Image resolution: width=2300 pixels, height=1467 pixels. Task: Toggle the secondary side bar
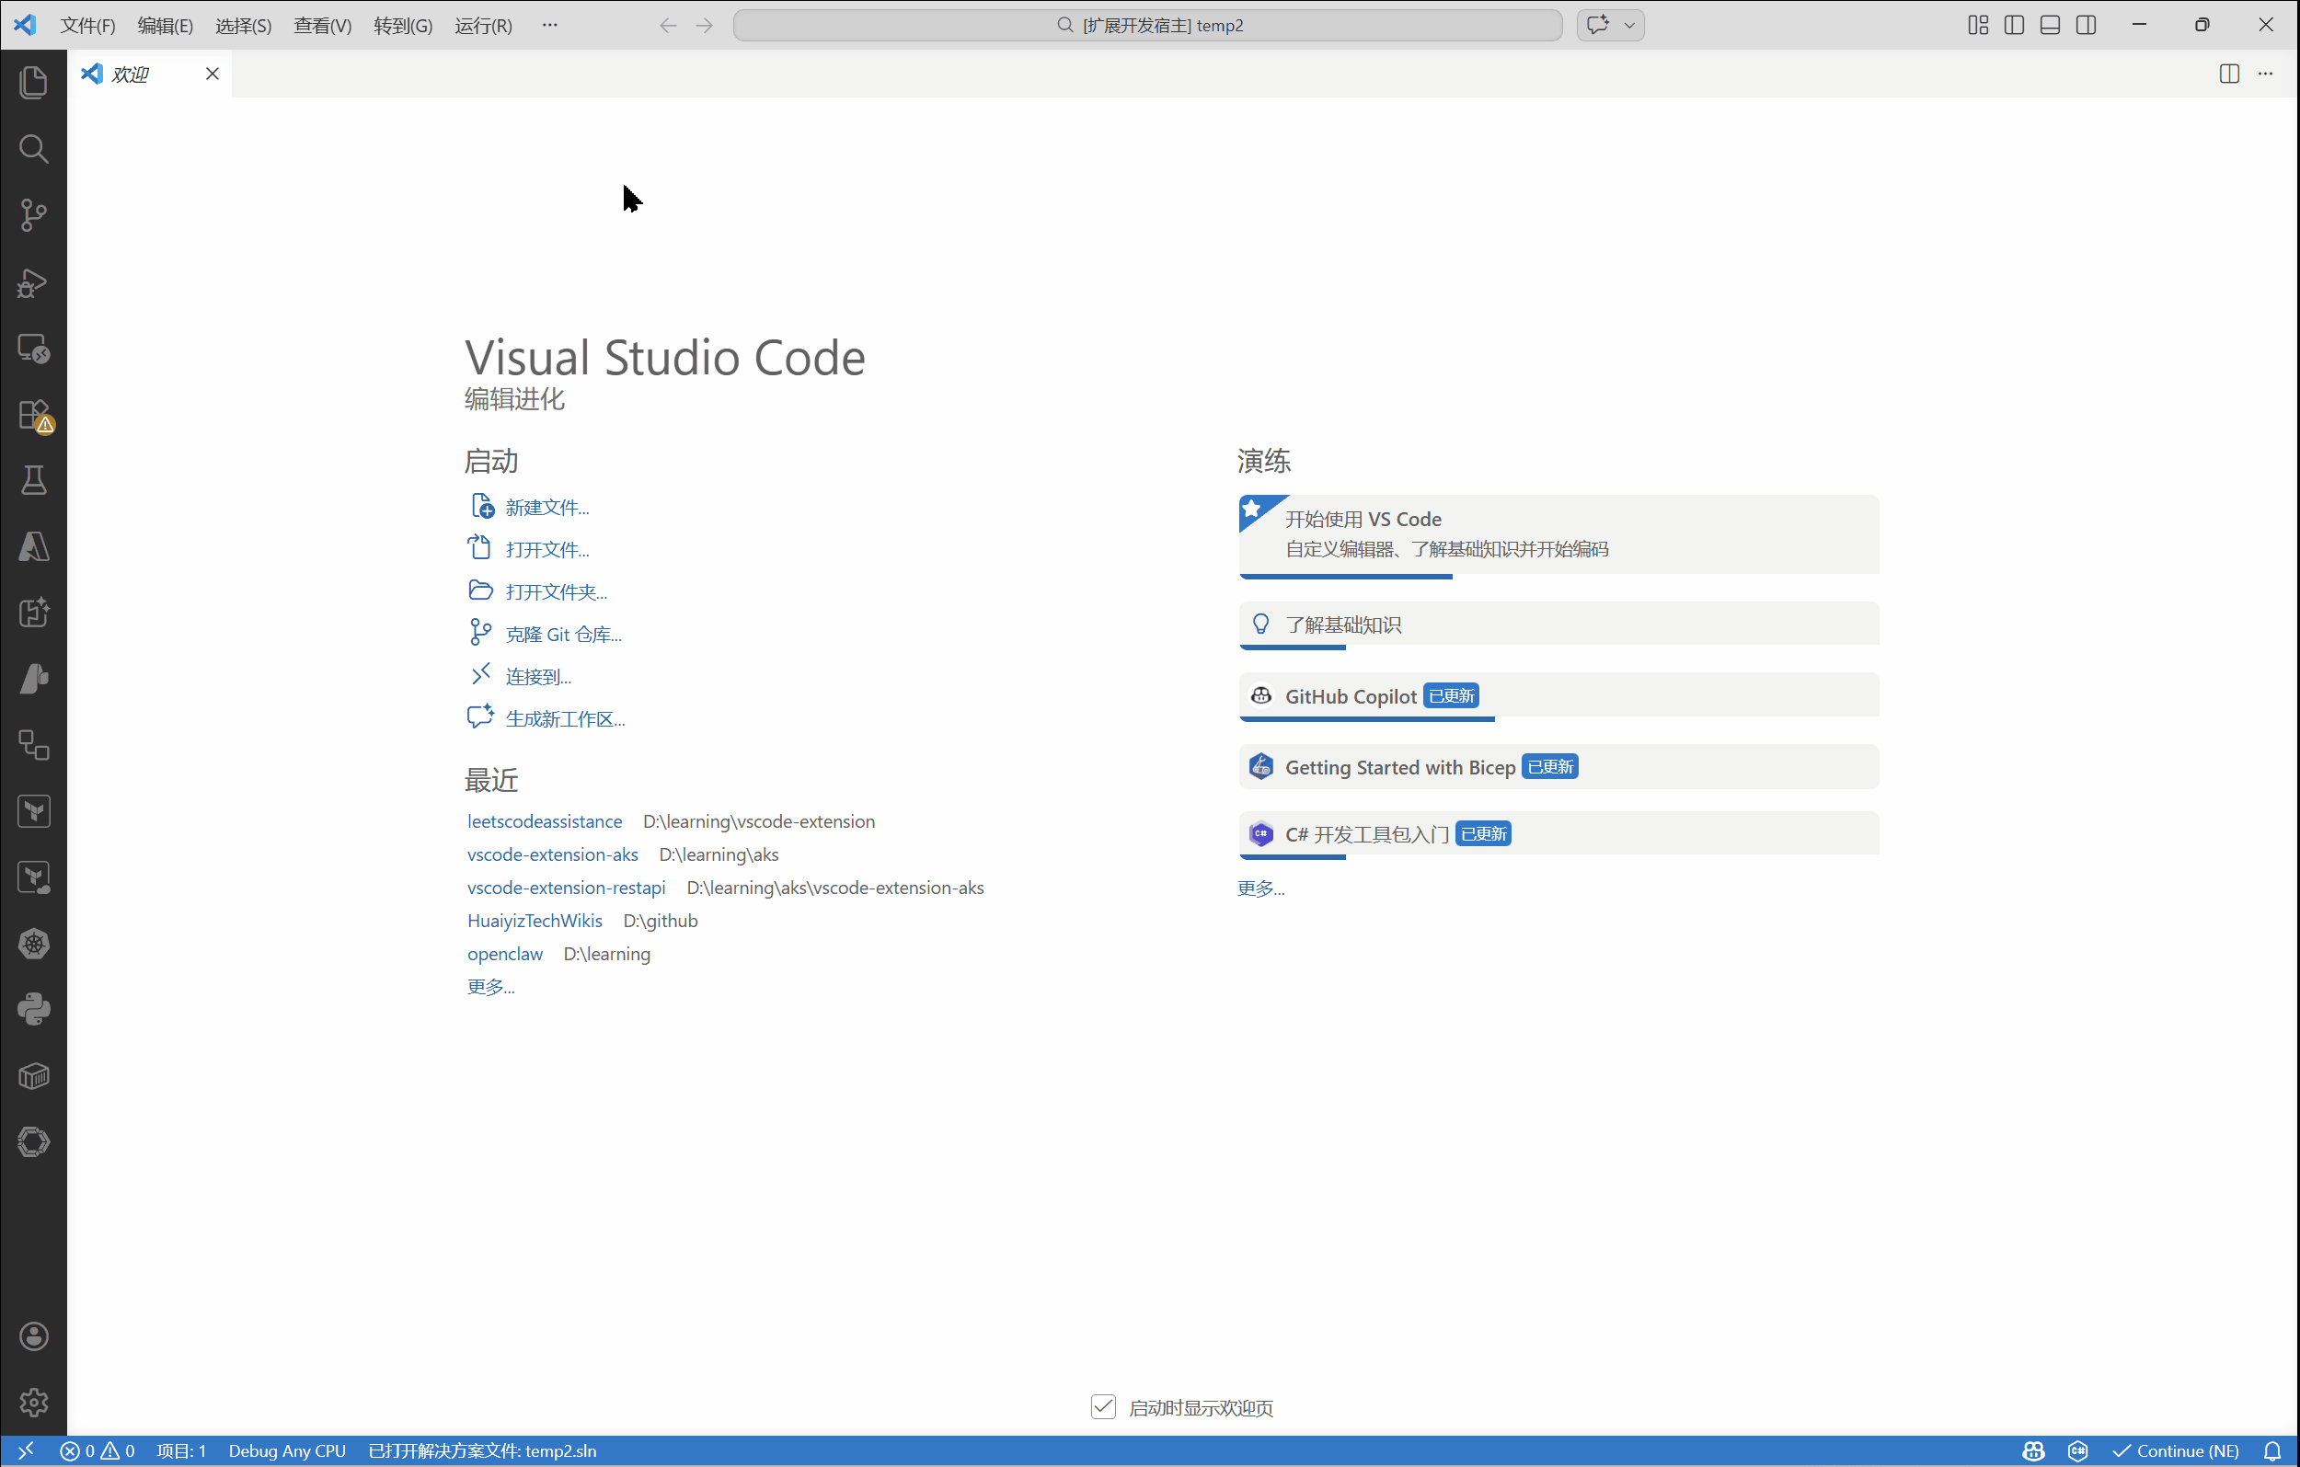2086,25
